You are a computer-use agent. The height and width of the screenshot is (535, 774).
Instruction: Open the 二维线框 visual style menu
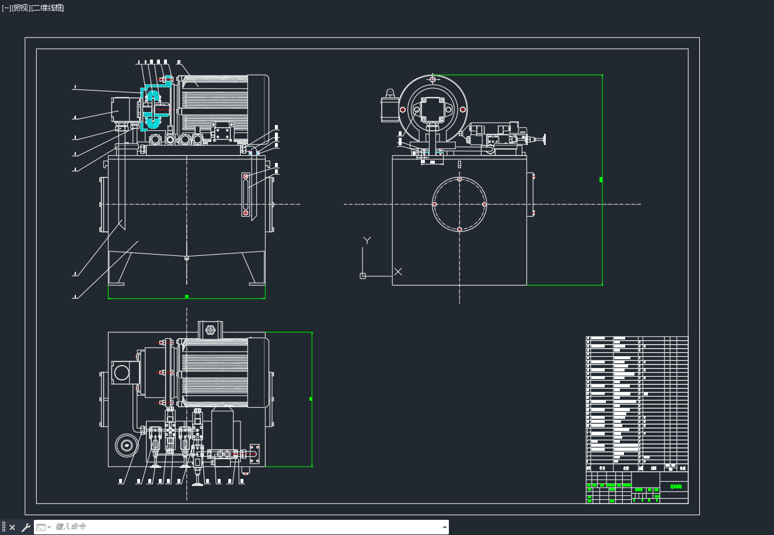coord(48,8)
